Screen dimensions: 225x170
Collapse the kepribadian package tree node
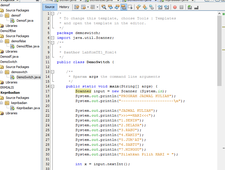[1, 103]
